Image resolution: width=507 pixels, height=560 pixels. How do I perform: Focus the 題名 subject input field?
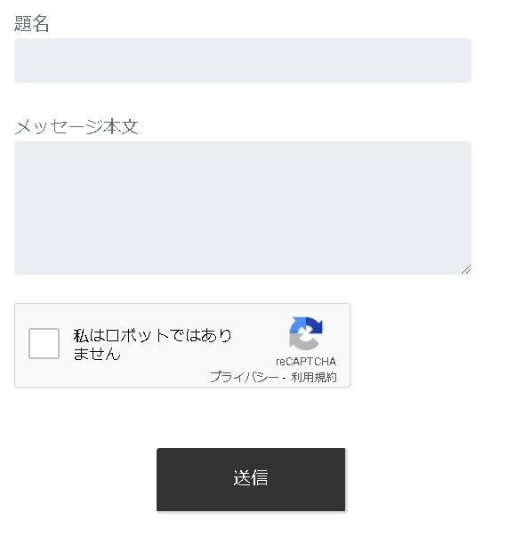pyautogui.click(x=243, y=60)
